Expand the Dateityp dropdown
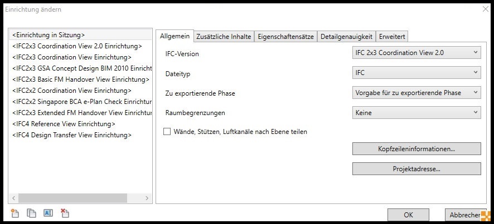494x224 pixels. click(416, 73)
